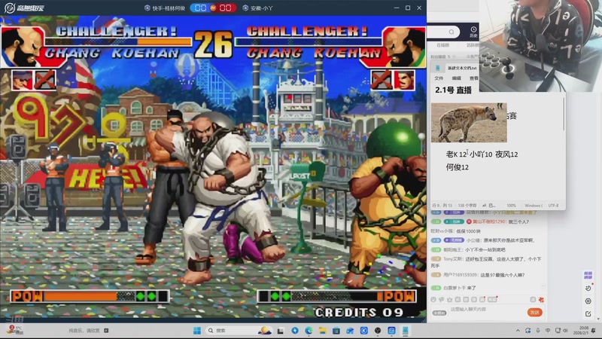Viewport: 602px width, 339px height.
Task: Click the edit/compose icon in the right sidebar
Action: tap(588, 314)
